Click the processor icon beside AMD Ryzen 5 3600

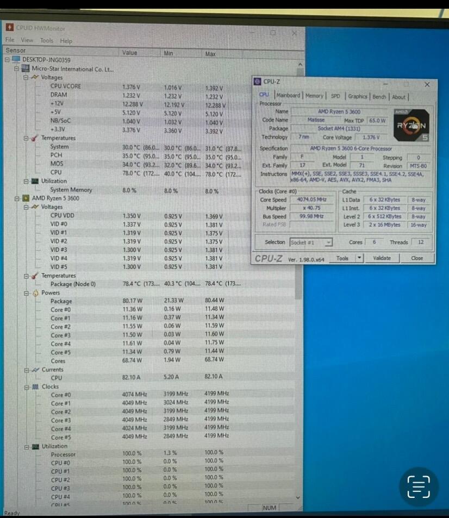tap(26, 198)
